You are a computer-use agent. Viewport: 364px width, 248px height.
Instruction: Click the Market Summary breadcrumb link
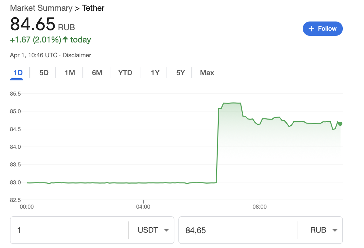pos(41,8)
